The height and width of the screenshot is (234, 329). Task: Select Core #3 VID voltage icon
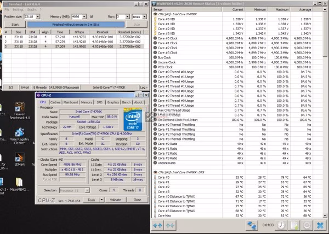pyautogui.click(x=155, y=33)
